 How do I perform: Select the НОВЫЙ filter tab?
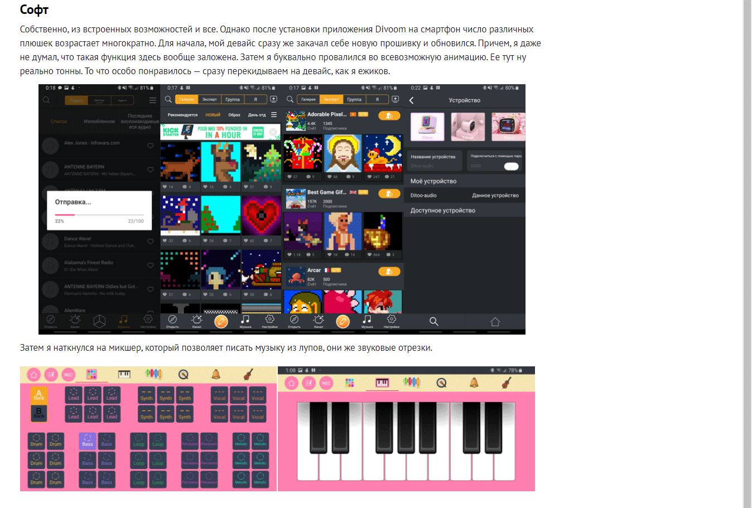click(x=213, y=115)
